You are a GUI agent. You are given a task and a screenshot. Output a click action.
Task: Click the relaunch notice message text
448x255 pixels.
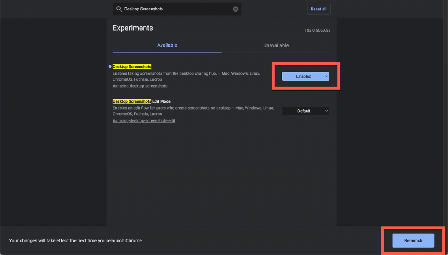(76, 241)
